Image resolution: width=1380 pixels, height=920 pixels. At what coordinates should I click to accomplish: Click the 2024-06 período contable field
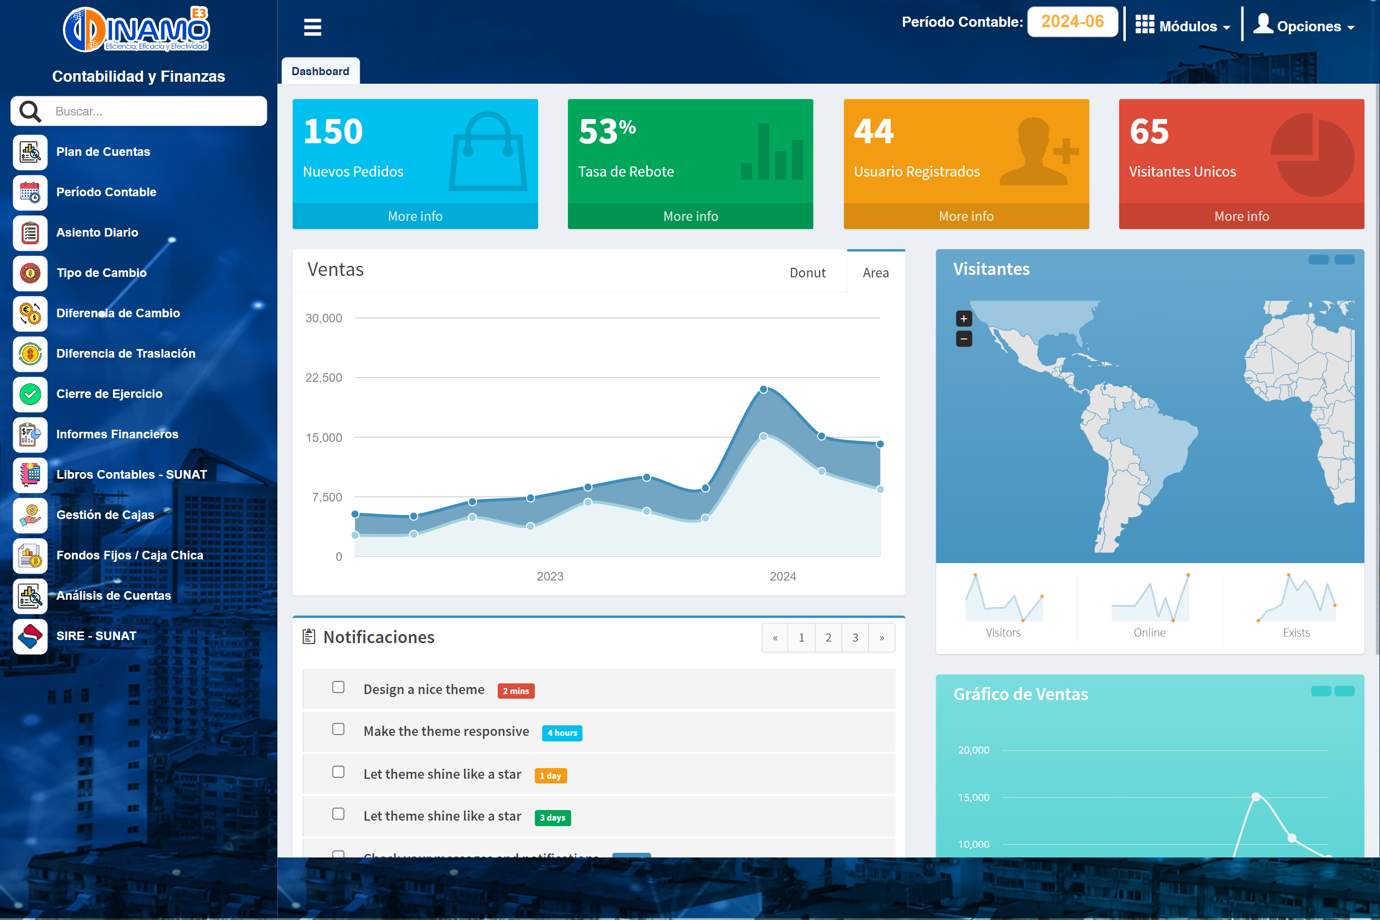[x=1072, y=22]
